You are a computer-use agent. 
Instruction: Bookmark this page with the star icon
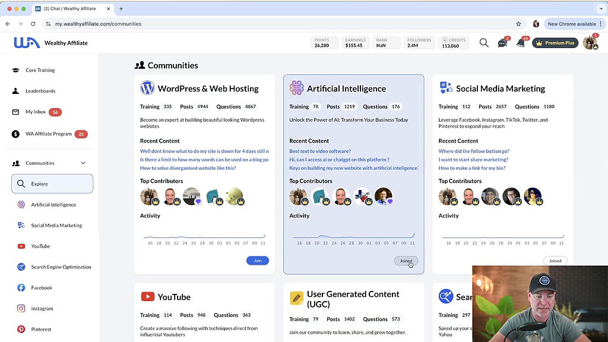pyautogui.click(x=518, y=24)
